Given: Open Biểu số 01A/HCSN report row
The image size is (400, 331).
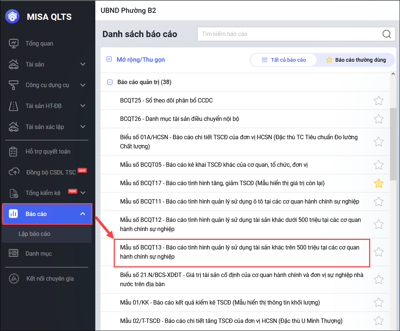Looking at the screenshot, I should [245, 142].
